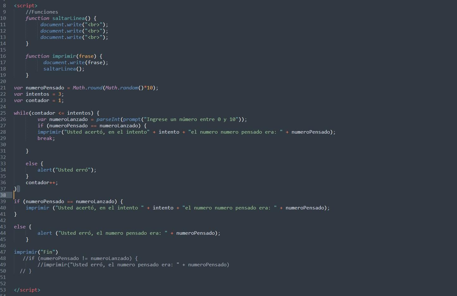The image size is (457, 296).
Task: Click "document.write(frase)" on line 17
Action: (x=75, y=63)
